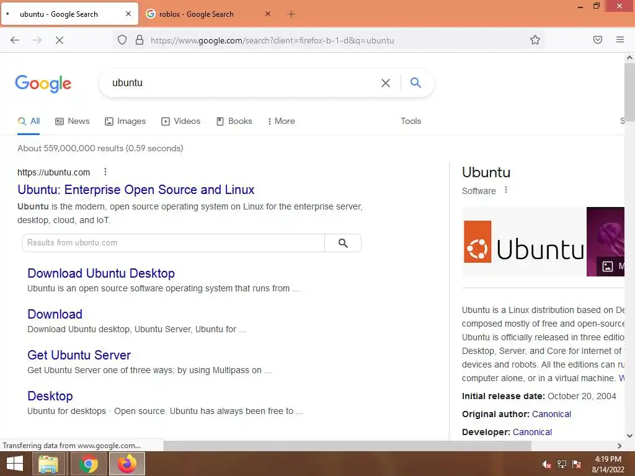The width and height of the screenshot is (635, 476).
Task: Open Windows Start menu
Action: point(15,464)
